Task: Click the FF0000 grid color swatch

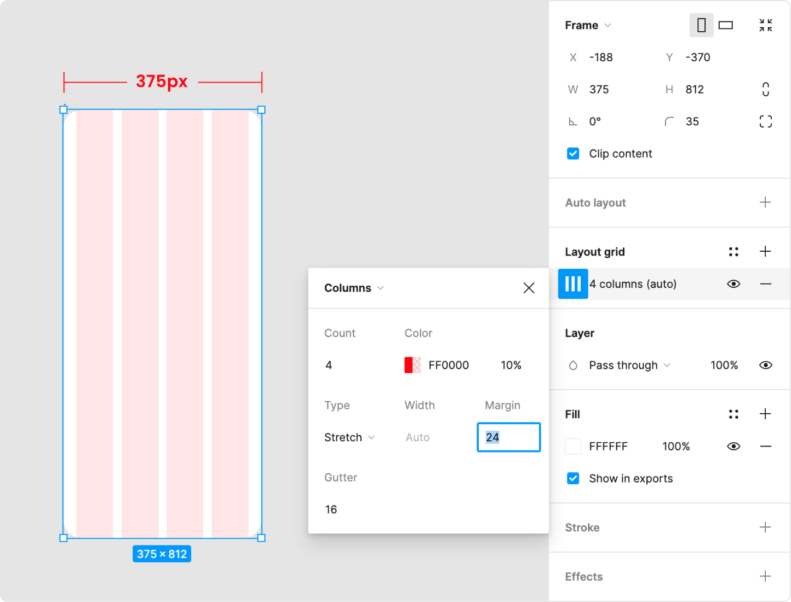Action: [412, 365]
